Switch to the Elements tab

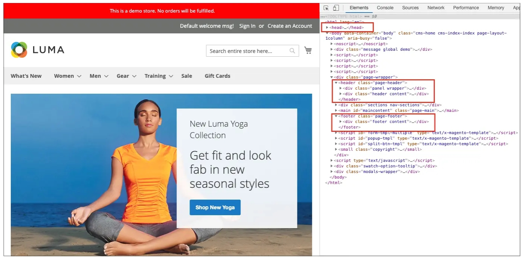pyautogui.click(x=359, y=8)
